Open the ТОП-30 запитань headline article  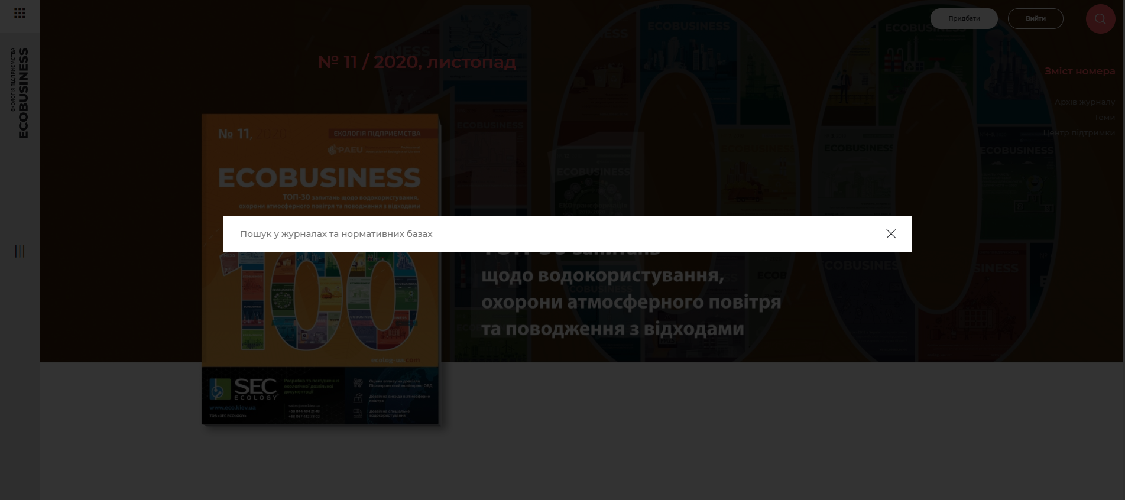click(x=630, y=301)
